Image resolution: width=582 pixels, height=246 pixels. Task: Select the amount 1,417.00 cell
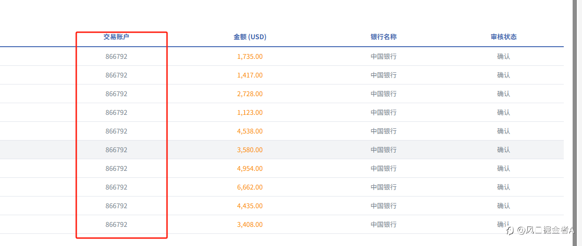(x=250, y=75)
